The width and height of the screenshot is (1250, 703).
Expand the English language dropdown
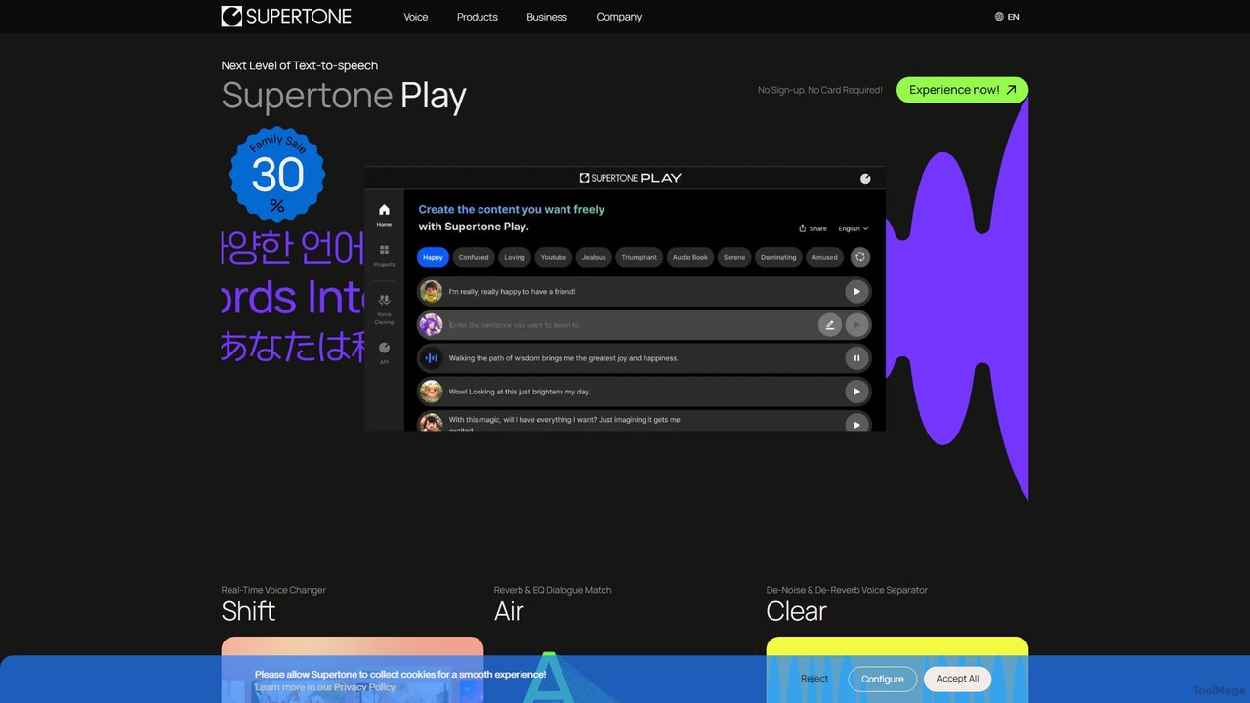click(853, 228)
